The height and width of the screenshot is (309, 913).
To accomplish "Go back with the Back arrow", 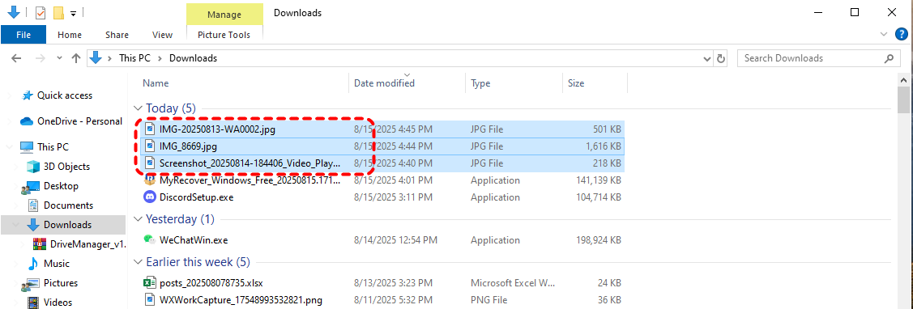I will click(16, 58).
